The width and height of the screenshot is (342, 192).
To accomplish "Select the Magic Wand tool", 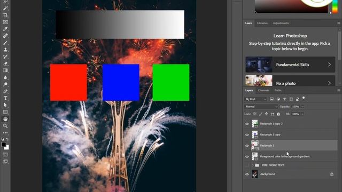I will pos(5,8).
